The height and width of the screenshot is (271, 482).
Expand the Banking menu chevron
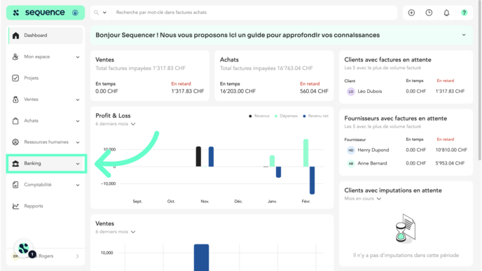tap(78, 164)
